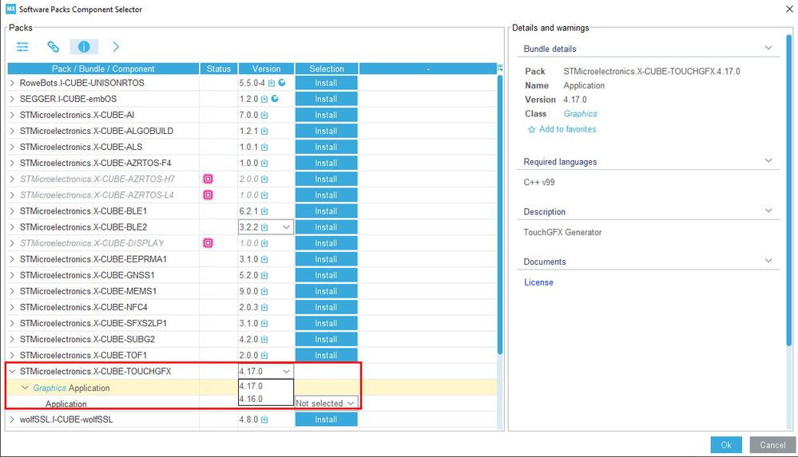
Task: Click download icon beside X-CUBE-MEMS1 version 9.0.0
Action: click(x=264, y=292)
